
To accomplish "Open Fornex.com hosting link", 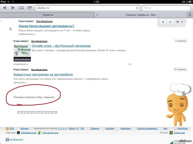I will click(x=179, y=132).
